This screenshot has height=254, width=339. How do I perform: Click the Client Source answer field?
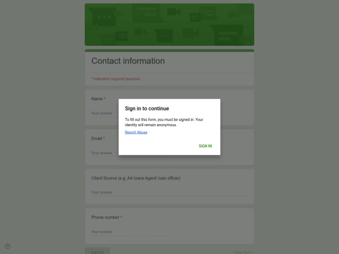point(169,193)
